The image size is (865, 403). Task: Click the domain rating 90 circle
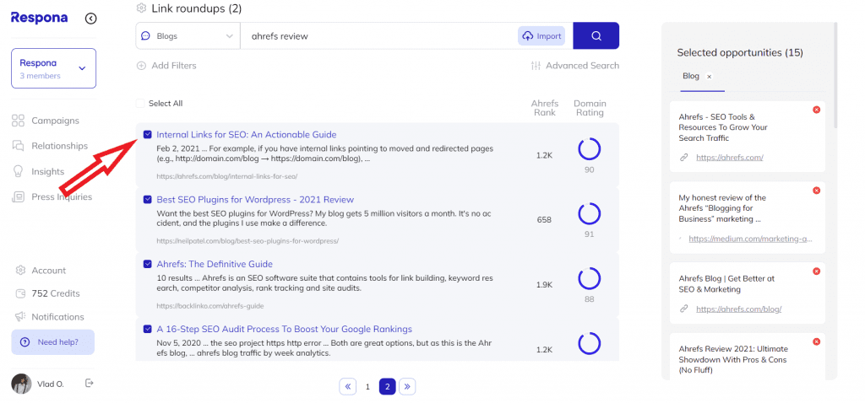(589, 149)
